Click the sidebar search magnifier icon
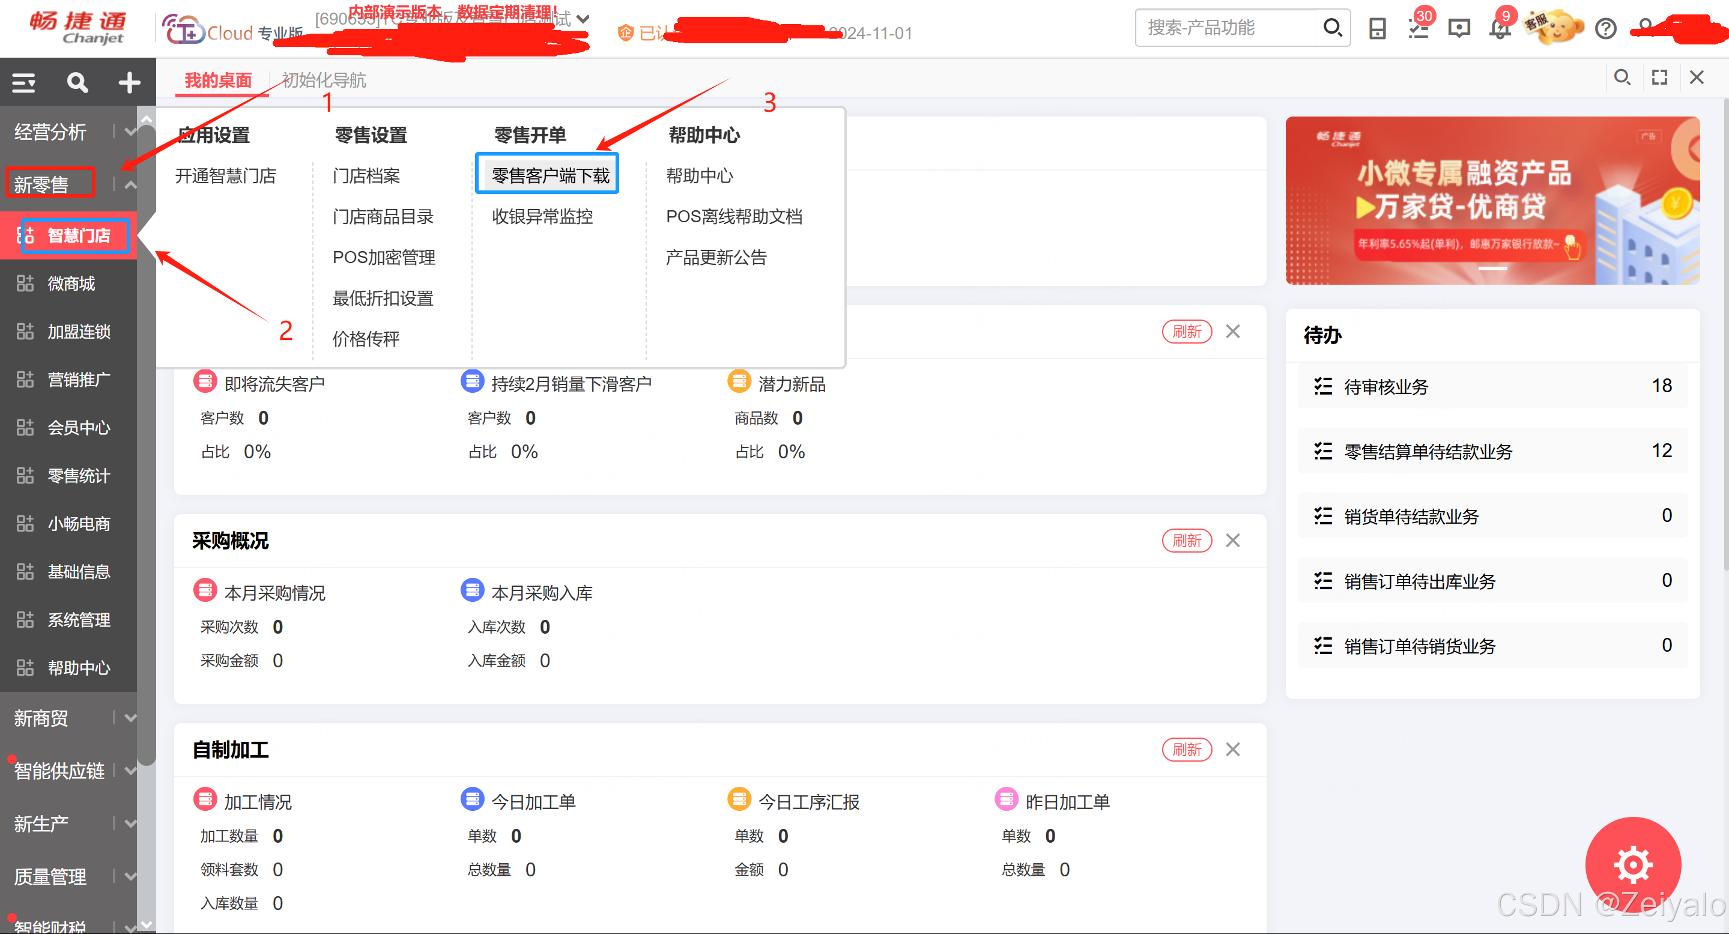Image resolution: width=1729 pixels, height=934 pixels. pyautogui.click(x=77, y=83)
